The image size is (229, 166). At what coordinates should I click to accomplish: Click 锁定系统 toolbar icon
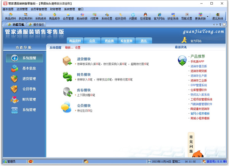pyautogui.click(x=173, y=16)
